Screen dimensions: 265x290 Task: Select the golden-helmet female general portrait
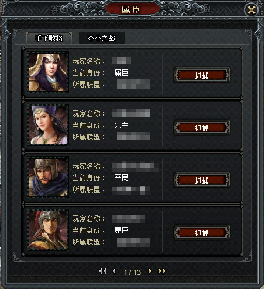(48, 72)
